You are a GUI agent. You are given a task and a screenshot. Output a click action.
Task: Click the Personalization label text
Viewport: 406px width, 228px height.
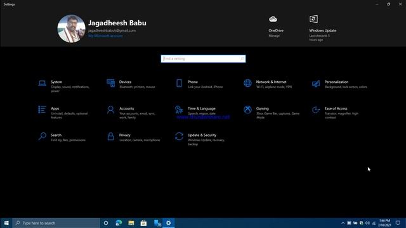336,82
